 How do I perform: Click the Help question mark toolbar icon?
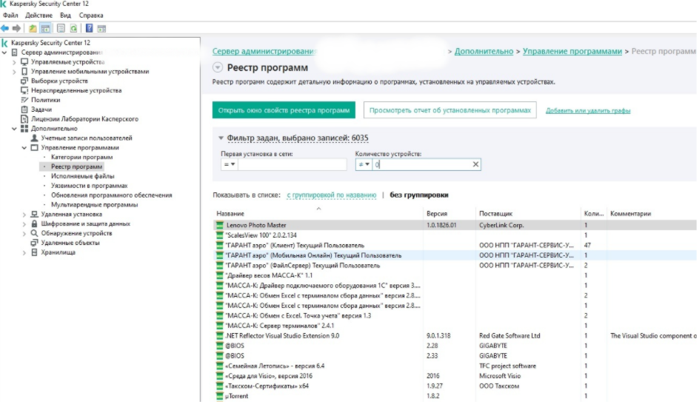[x=89, y=29]
